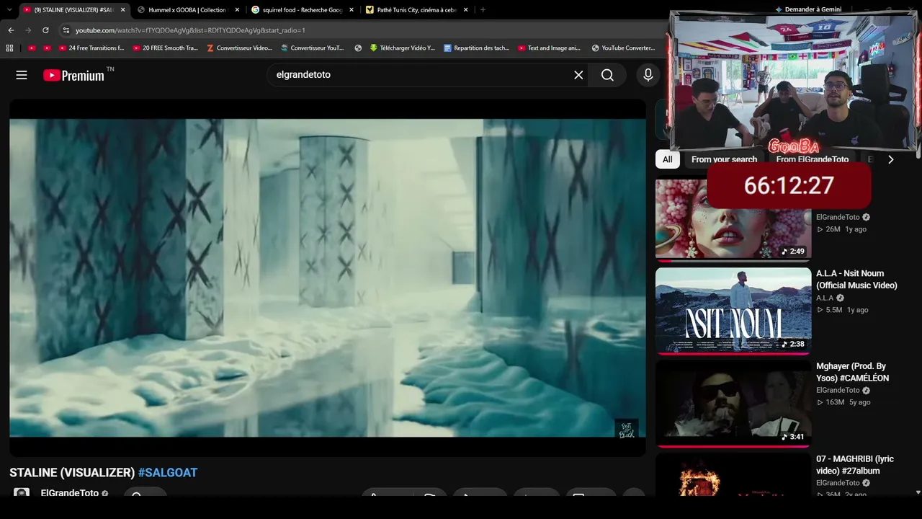
Task: Open the globe icon bookmark
Action: tap(358, 48)
